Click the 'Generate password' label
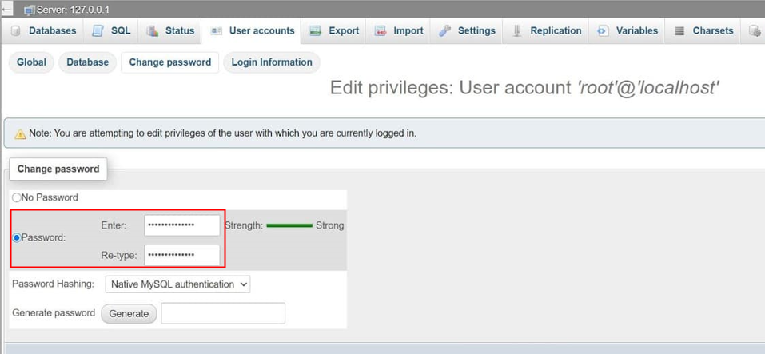The height and width of the screenshot is (354, 765). click(x=54, y=313)
